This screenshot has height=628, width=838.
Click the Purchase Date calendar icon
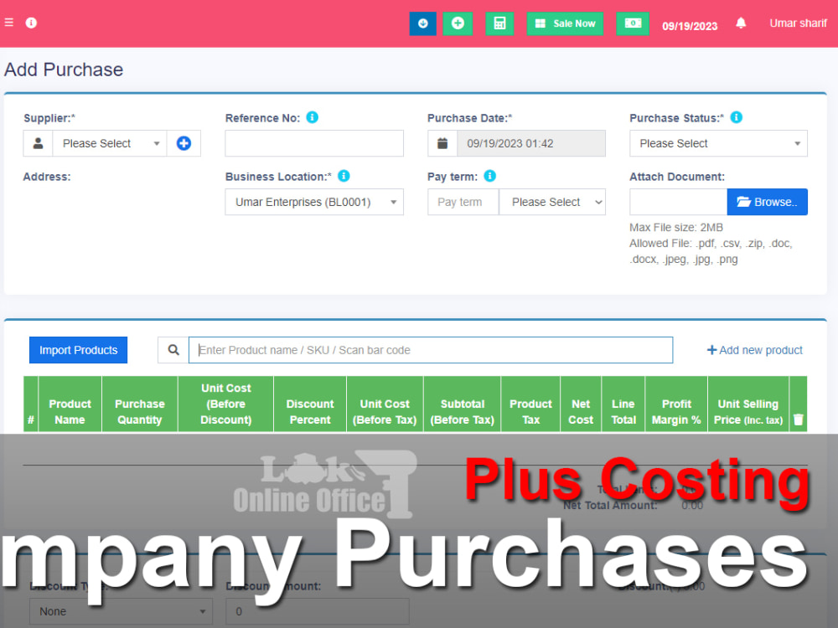coord(442,143)
